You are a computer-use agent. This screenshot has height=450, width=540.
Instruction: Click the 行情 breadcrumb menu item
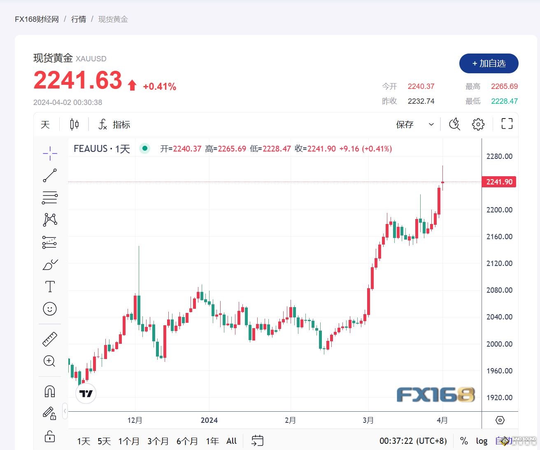click(x=79, y=19)
